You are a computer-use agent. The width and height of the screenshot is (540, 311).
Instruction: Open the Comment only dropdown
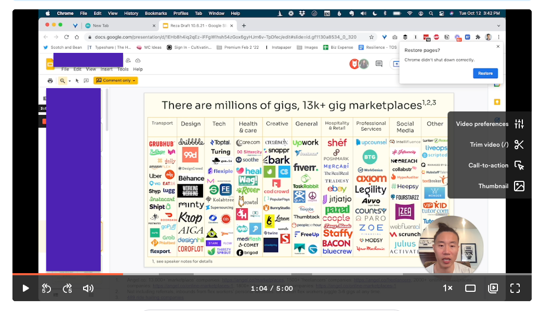click(x=116, y=80)
